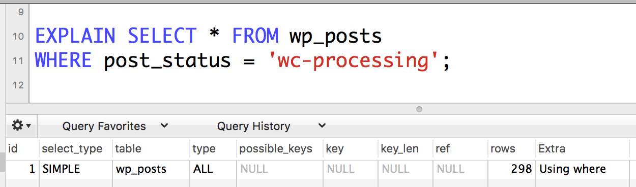The width and height of the screenshot is (636, 187).
Task: Select the ref NULL cell
Action: point(460,169)
